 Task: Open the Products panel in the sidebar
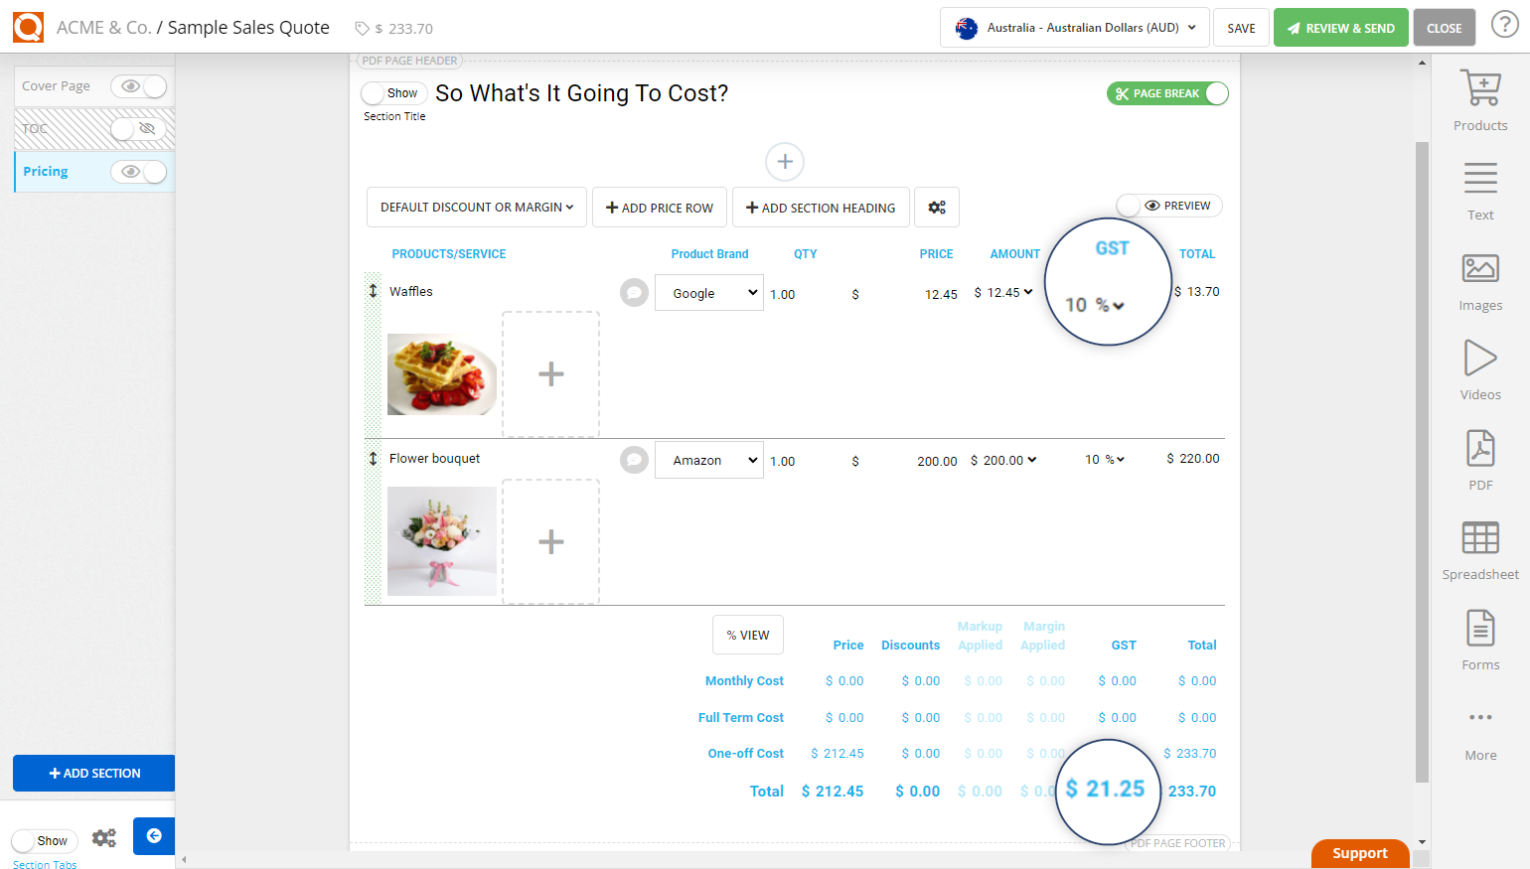pyautogui.click(x=1479, y=96)
